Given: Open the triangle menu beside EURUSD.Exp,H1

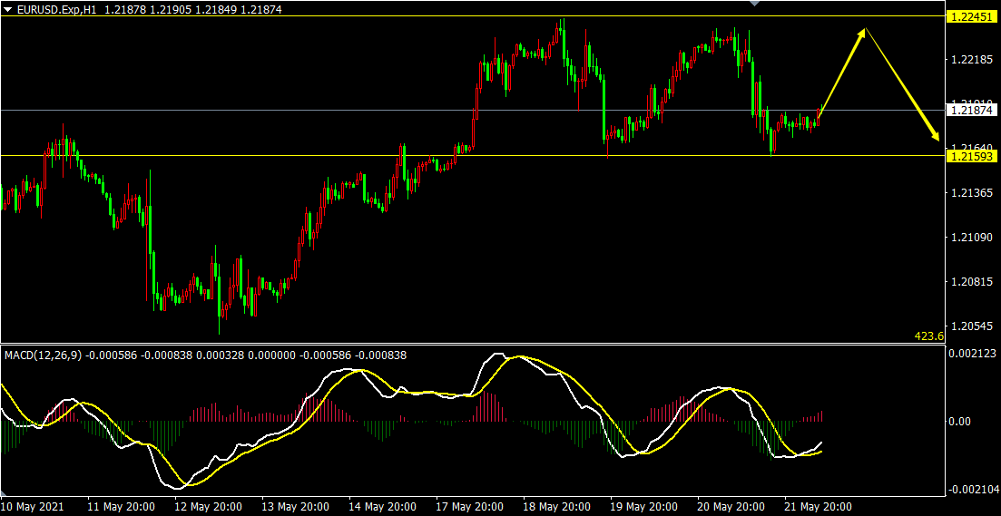Looking at the screenshot, I should click(8, 8).
